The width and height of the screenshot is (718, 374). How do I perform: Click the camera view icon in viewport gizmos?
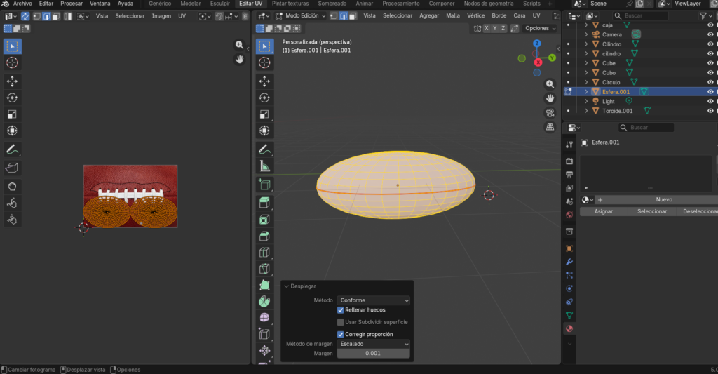pos(550,112)
